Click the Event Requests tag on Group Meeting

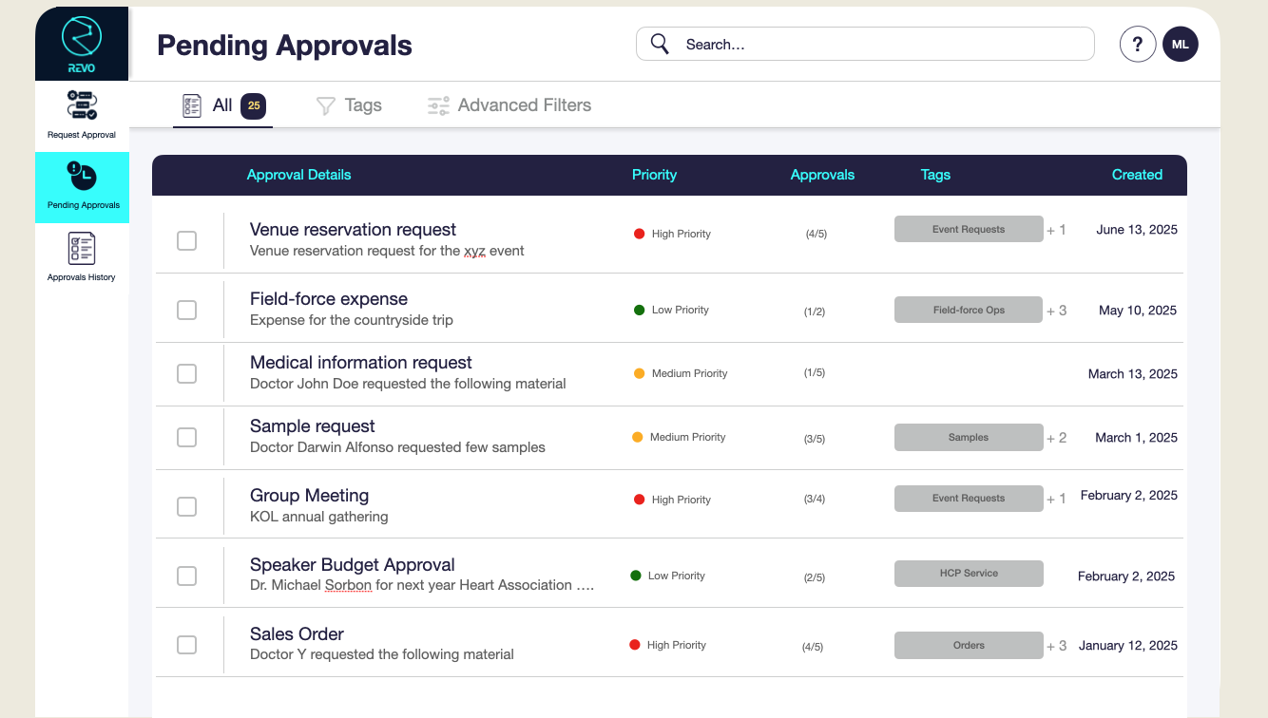pos(969,498)
